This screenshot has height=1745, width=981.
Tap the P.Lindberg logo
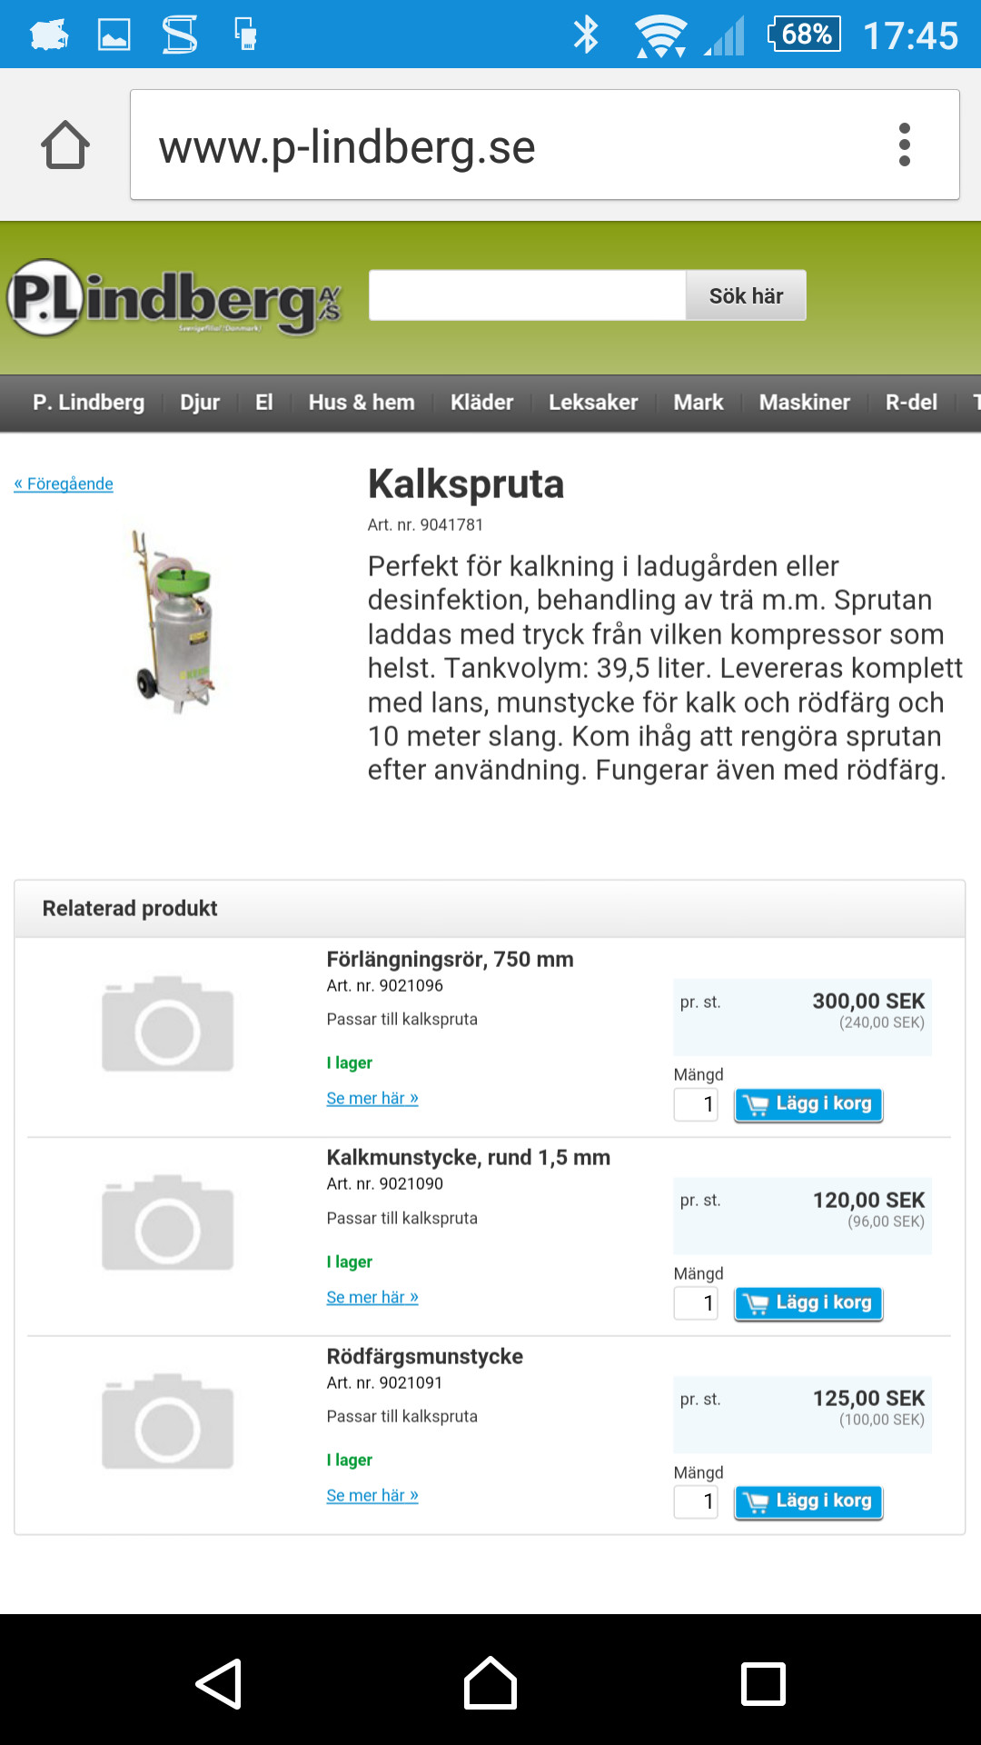pos(174,298)
